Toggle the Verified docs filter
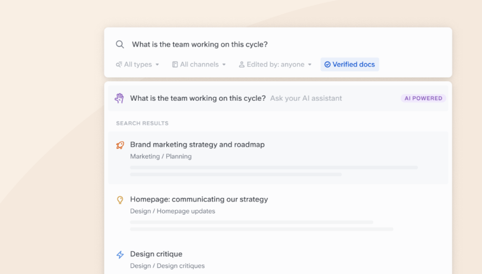482x274 pixels. pyautogui.click(x=350, y=65)
